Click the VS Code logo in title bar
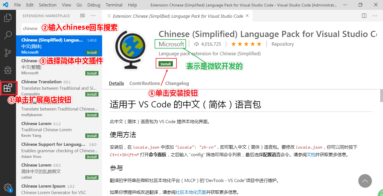 click(5, 5)
